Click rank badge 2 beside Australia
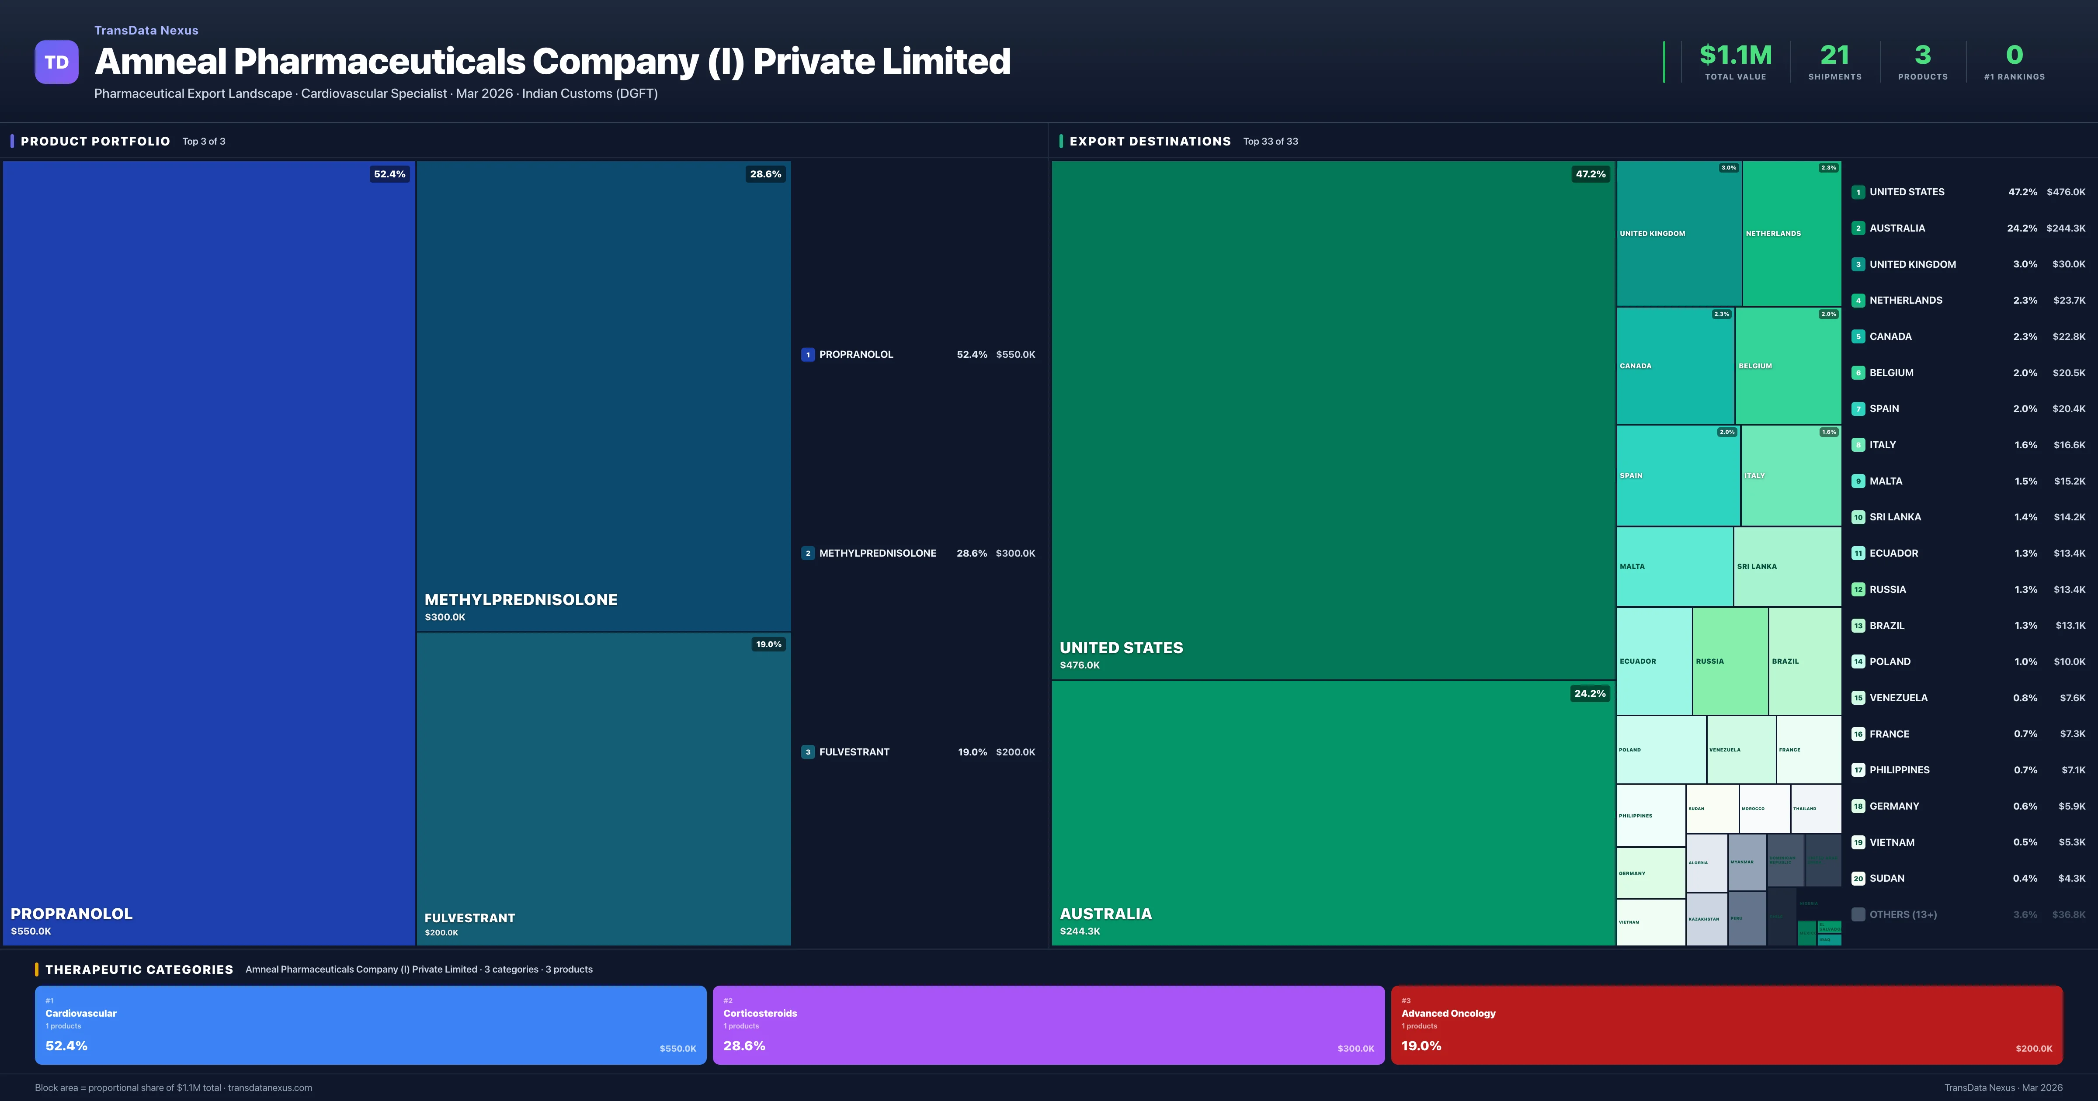Viewport: 2098px width, 1101px height. coord(1858,228)
